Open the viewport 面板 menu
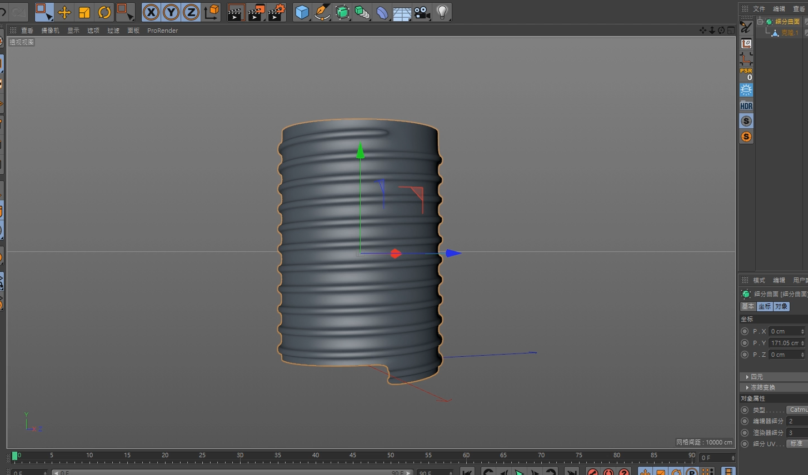 [x=133, y=31]
